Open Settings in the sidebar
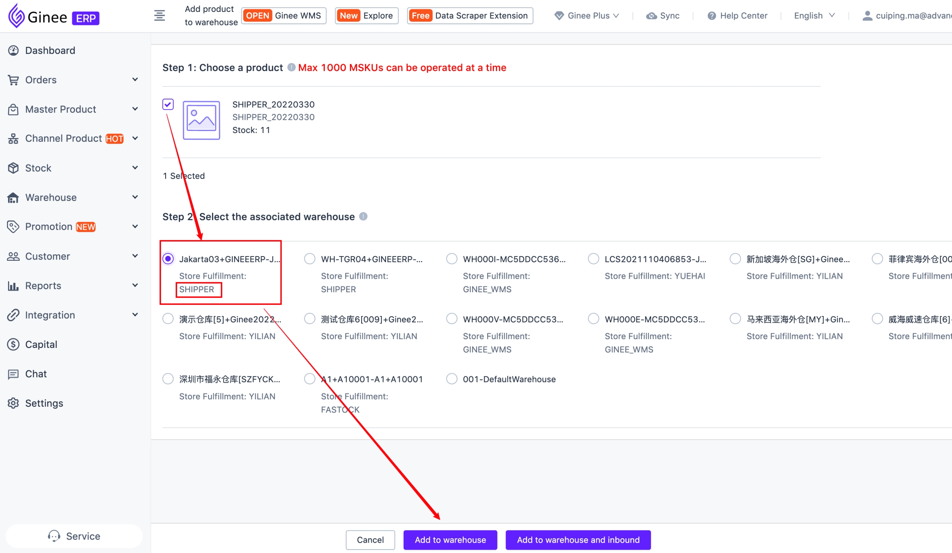Image resolution: width=952 pixels, height=553 pixels. click(44, 403)
